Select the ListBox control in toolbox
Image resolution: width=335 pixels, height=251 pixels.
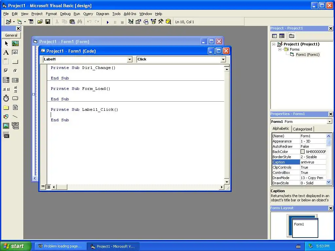coord(15,80)
